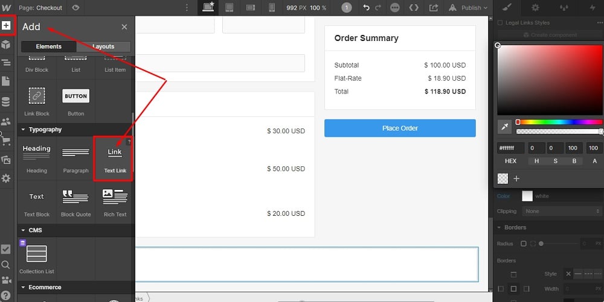604x302 pixels.
Task: Add a Heading element
Action: 37,159
